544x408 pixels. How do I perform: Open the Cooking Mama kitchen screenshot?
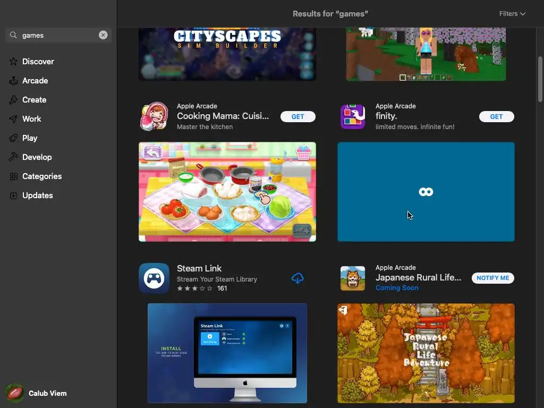point(227,191)
